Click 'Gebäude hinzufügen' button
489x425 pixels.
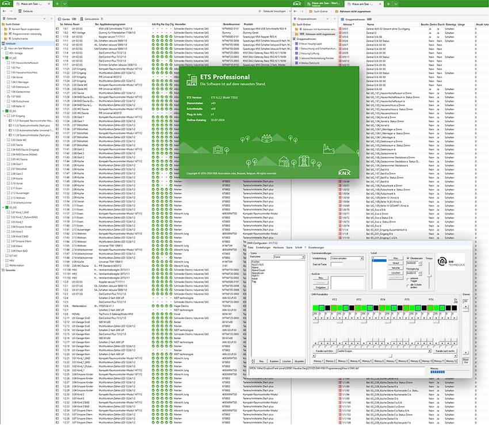272,12
